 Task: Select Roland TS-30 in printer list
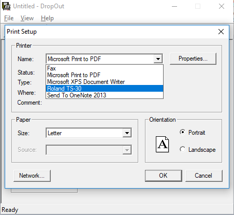(105, 89)
